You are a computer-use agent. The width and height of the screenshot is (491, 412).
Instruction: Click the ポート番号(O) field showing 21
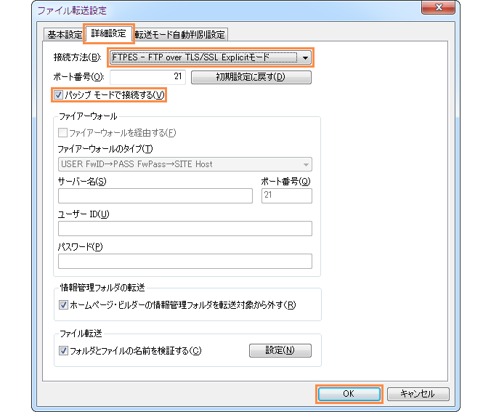coord(147,77)
